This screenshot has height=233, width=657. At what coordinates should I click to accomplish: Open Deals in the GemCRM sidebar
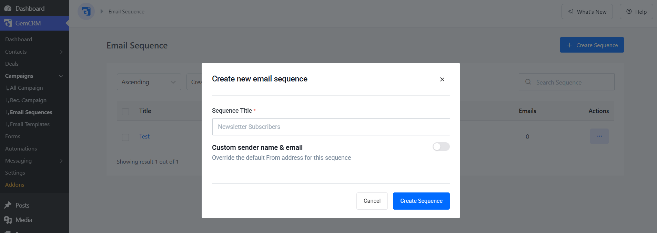tap(12, 64)
